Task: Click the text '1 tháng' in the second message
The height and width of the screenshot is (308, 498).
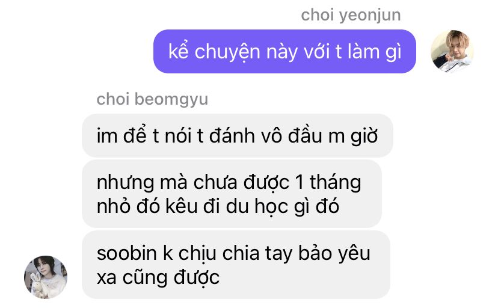Action: 328,183
